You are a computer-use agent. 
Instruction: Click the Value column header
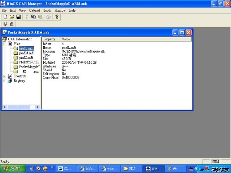point(126,39)
